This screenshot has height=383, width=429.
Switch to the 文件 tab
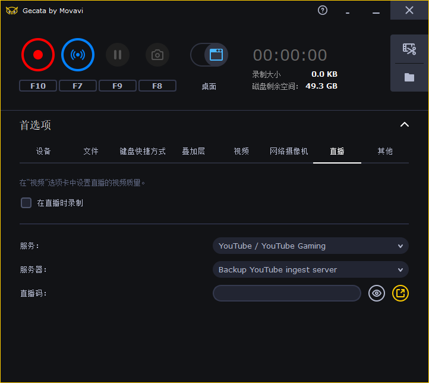tap(91, 151)
